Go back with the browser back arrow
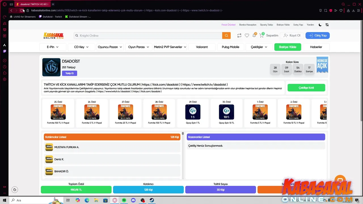This screenshot has height=204, width=363. click(x=11, y=10)
